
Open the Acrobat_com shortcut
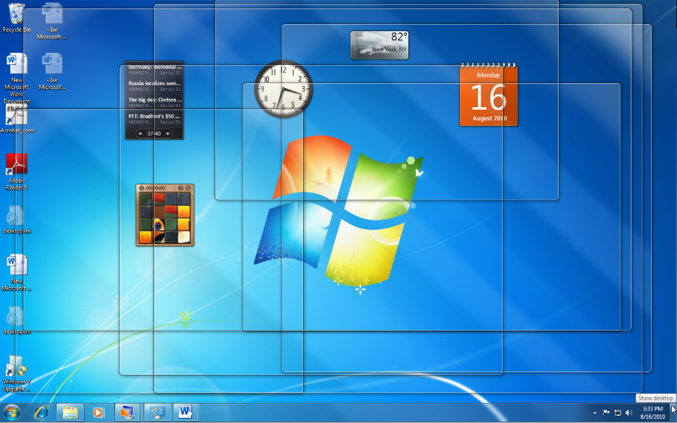tap(16, 118)
